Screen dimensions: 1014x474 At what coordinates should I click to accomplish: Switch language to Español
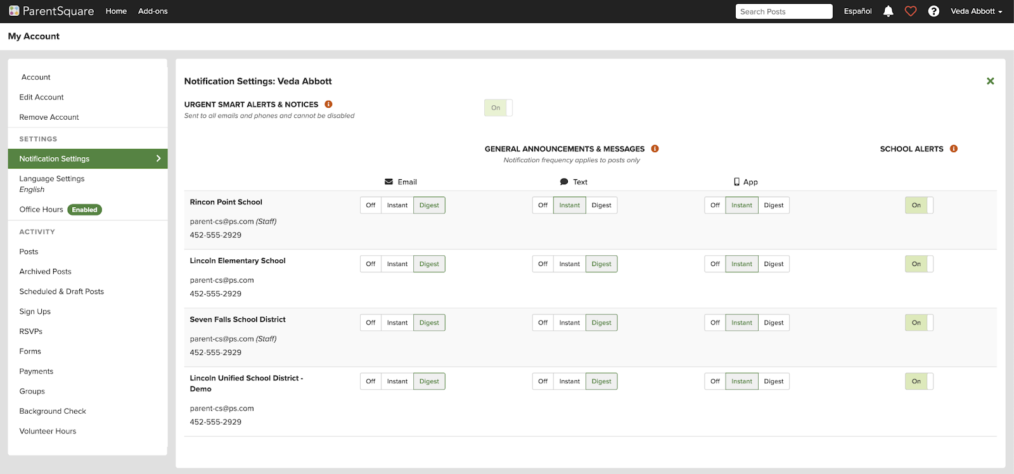(857, 11)
